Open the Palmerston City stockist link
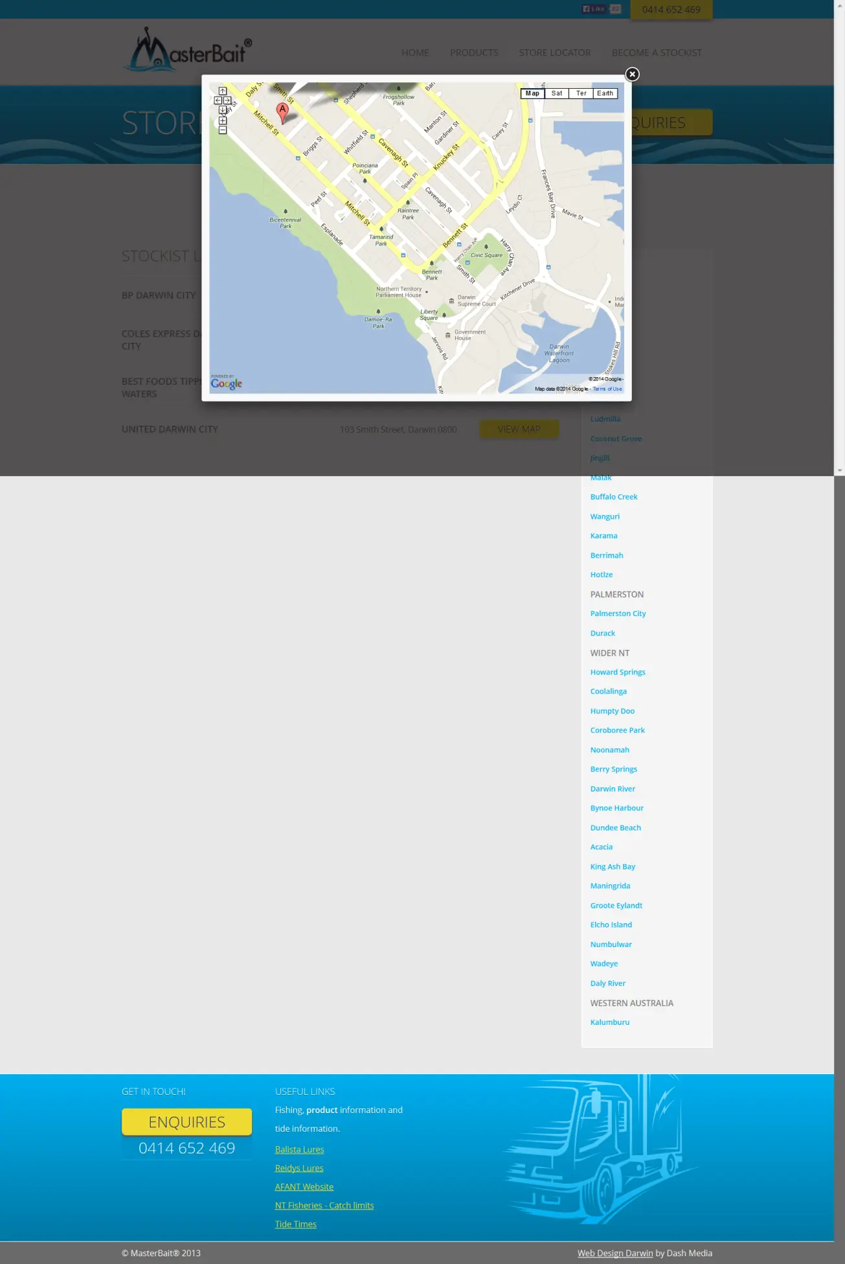The image size is (845, 1264). (618, 614)
